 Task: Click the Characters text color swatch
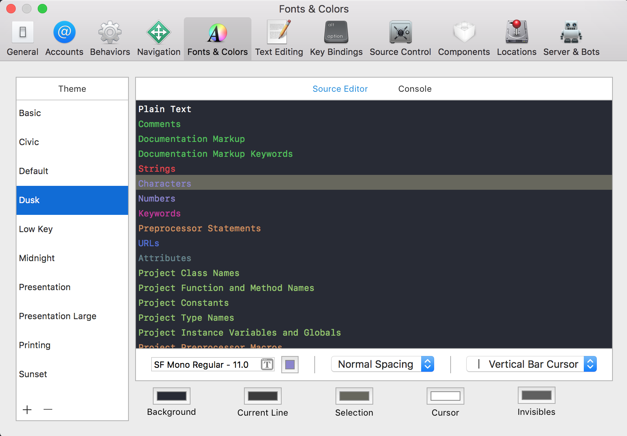pos(290,365)
